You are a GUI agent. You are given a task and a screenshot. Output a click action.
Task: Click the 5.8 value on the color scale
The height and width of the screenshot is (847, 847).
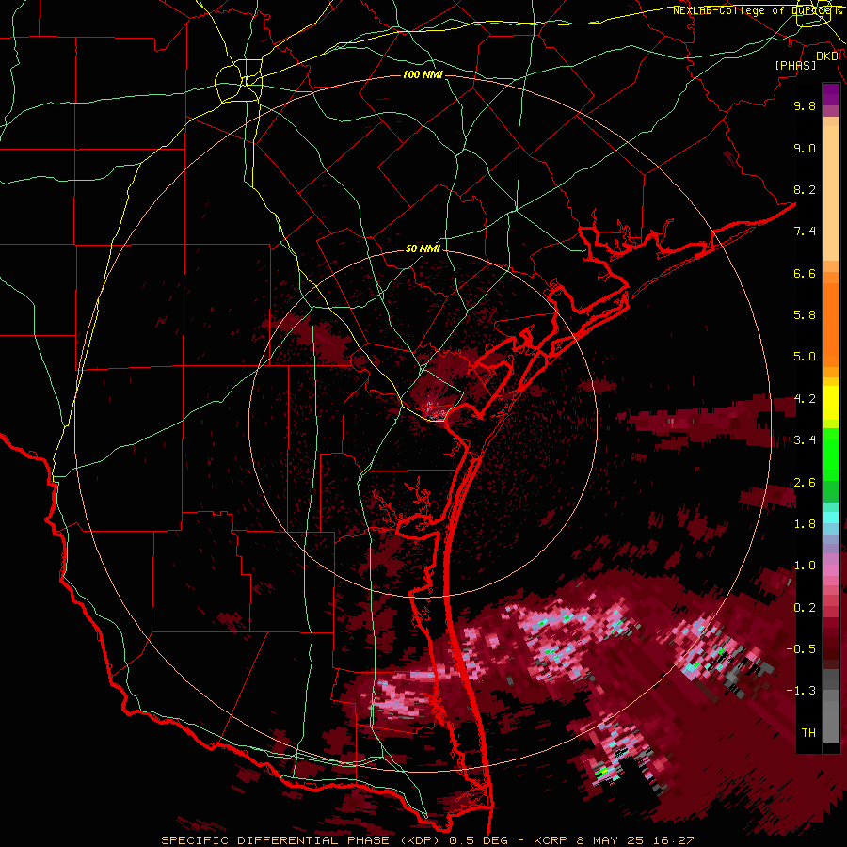[x=805, y=315]
